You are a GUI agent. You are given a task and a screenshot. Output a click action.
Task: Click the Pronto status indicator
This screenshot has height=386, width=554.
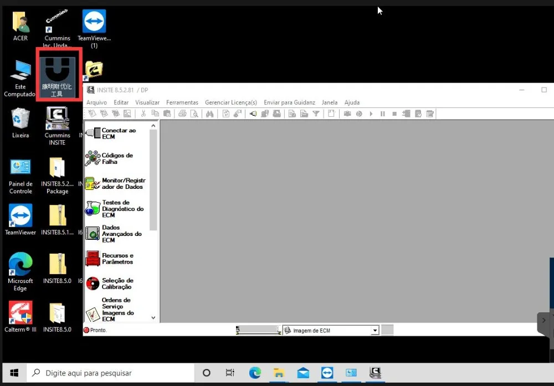(x=95, y=330)
